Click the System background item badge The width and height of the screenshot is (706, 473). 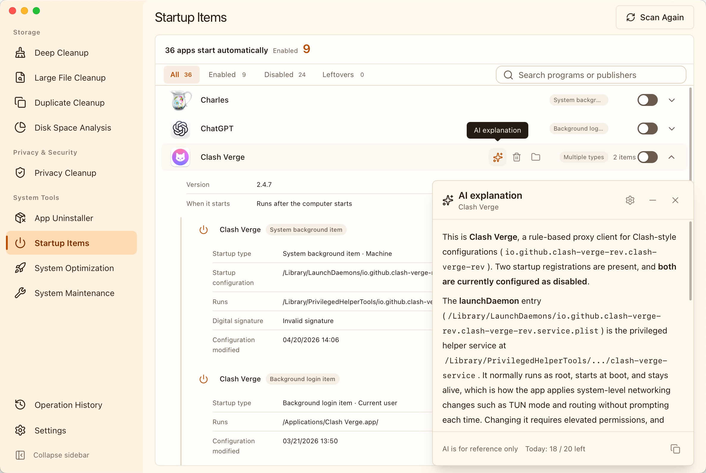pos(306,230)
